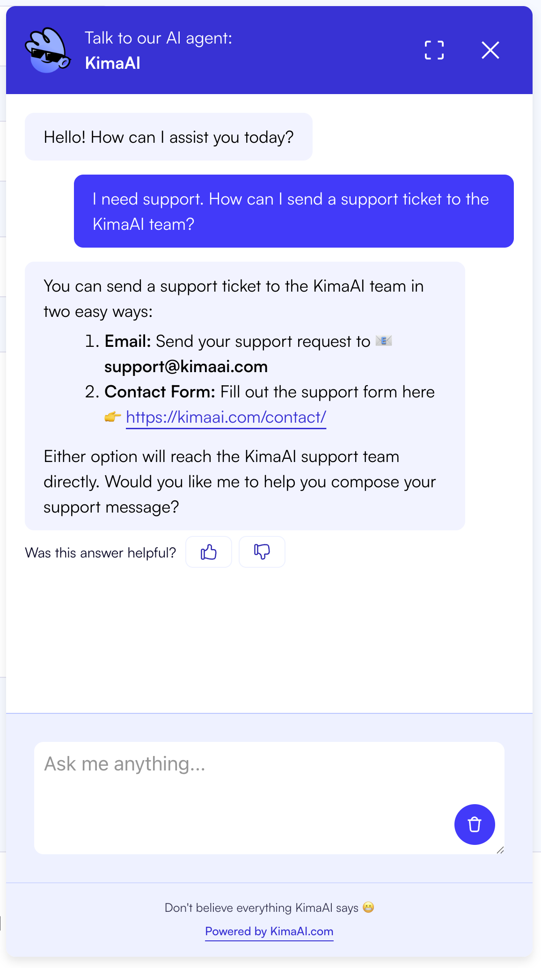541x968 pixels.
Task: Click the pointing hand emoji before the link
Action: 112,417
